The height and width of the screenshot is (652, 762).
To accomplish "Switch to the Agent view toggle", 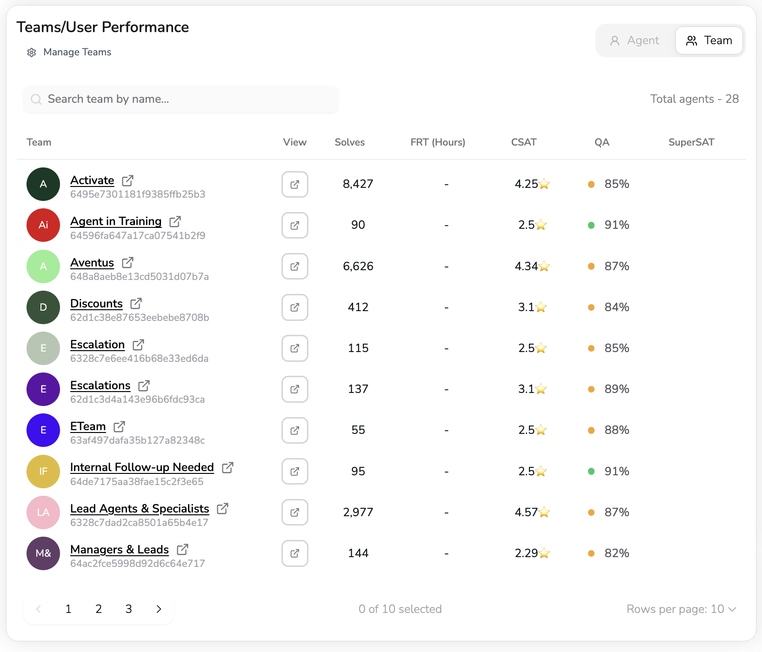I will 635,41.
